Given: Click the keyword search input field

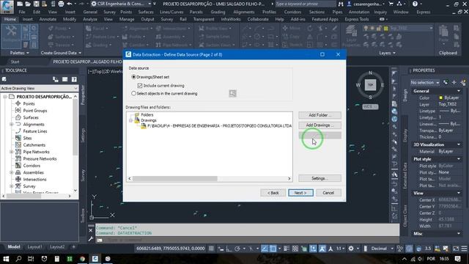Looking at the screenshot, I should pos(305,4).
